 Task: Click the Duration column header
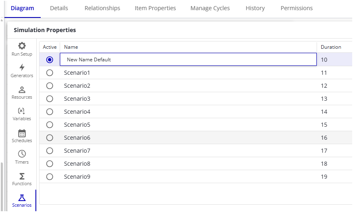331,47
